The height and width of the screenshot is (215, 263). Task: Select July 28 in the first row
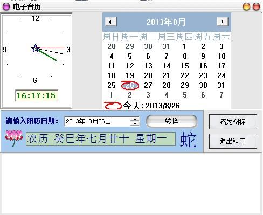(x=112, y=46)
